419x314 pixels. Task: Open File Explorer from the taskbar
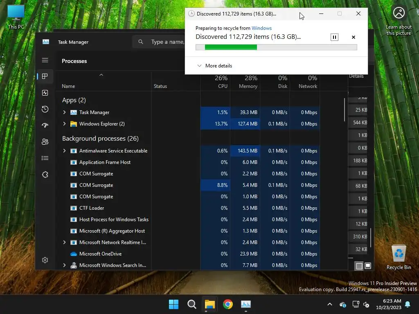210,304
